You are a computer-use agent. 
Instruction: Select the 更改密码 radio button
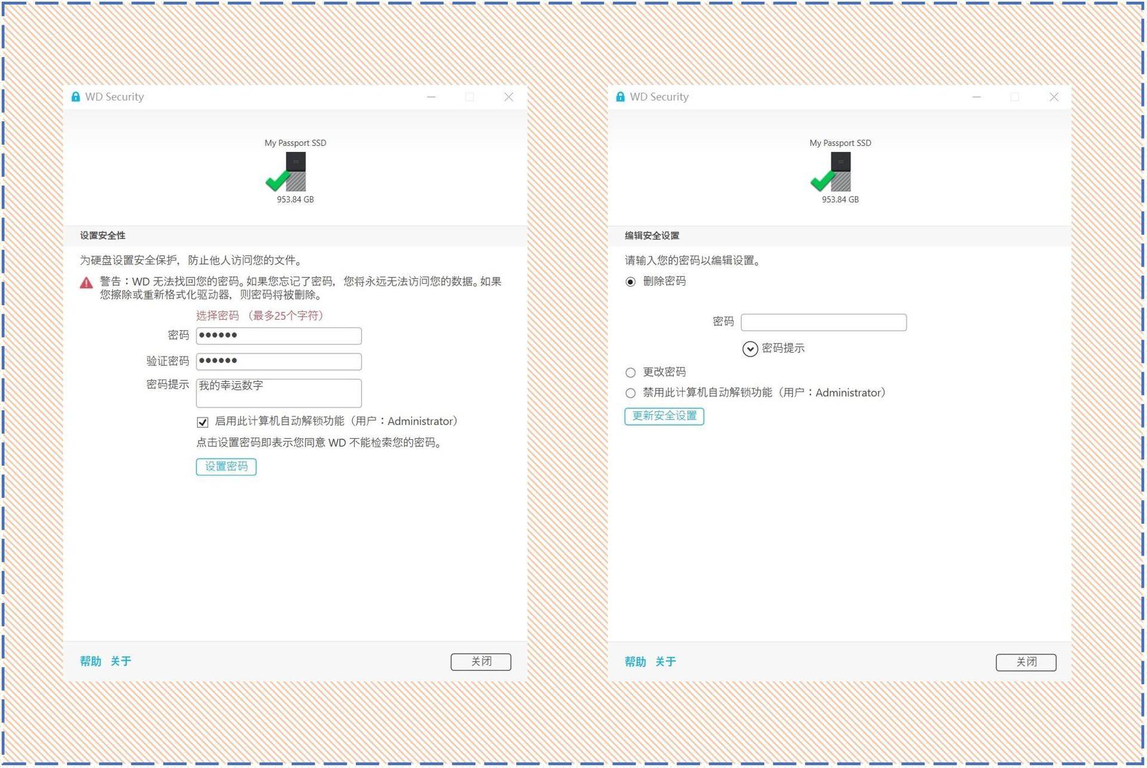631,372
